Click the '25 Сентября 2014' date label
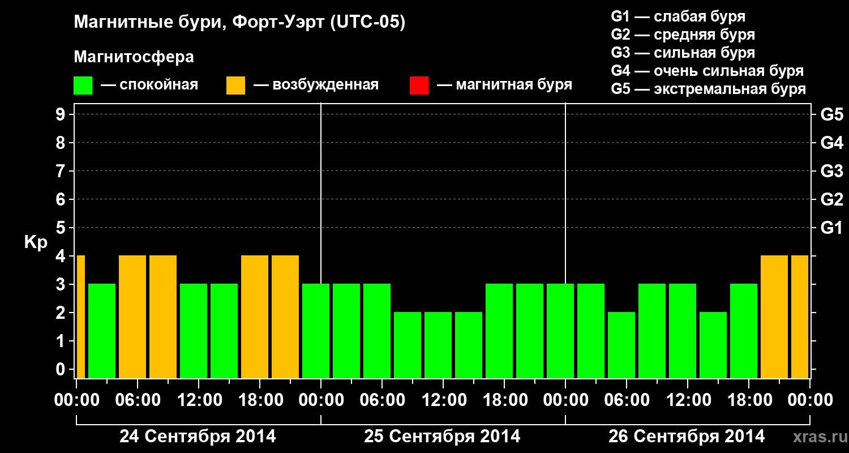Viewport: 849px width, 453px height. (x=442, y=437)
